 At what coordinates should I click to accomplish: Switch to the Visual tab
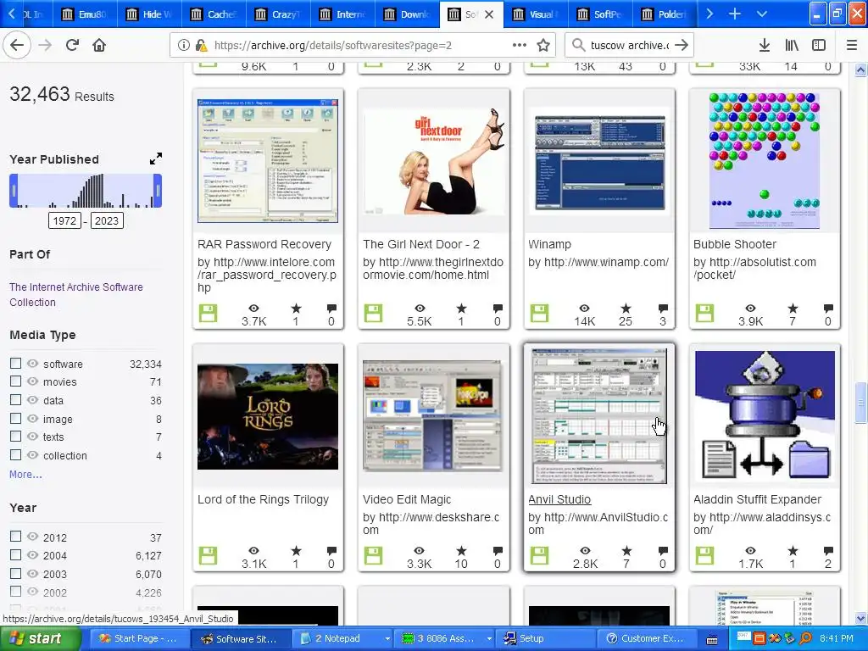click(537, 14)
